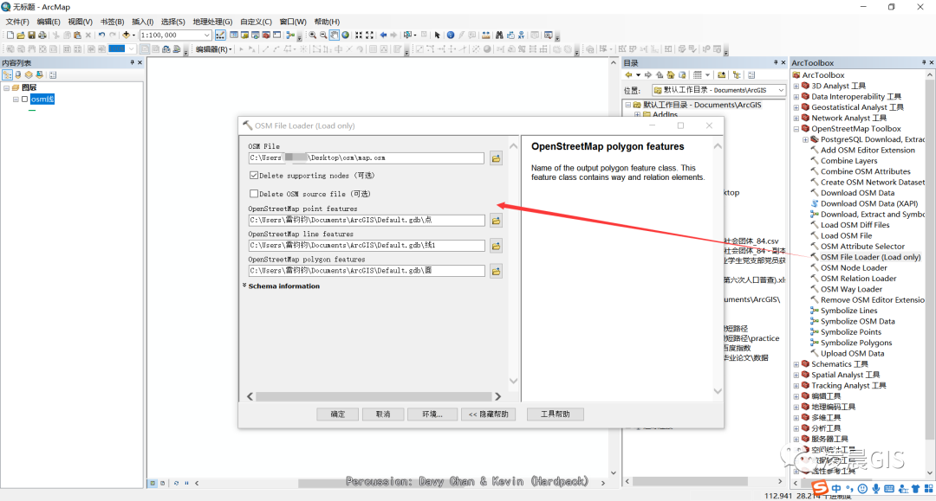Collapse OpenStreetMap Toolbox node
This screenshot has width=936, height=501.
tap(796, 129)
